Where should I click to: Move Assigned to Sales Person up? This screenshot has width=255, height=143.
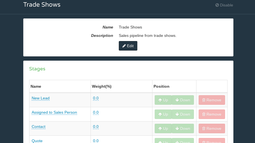click(163, 114)
